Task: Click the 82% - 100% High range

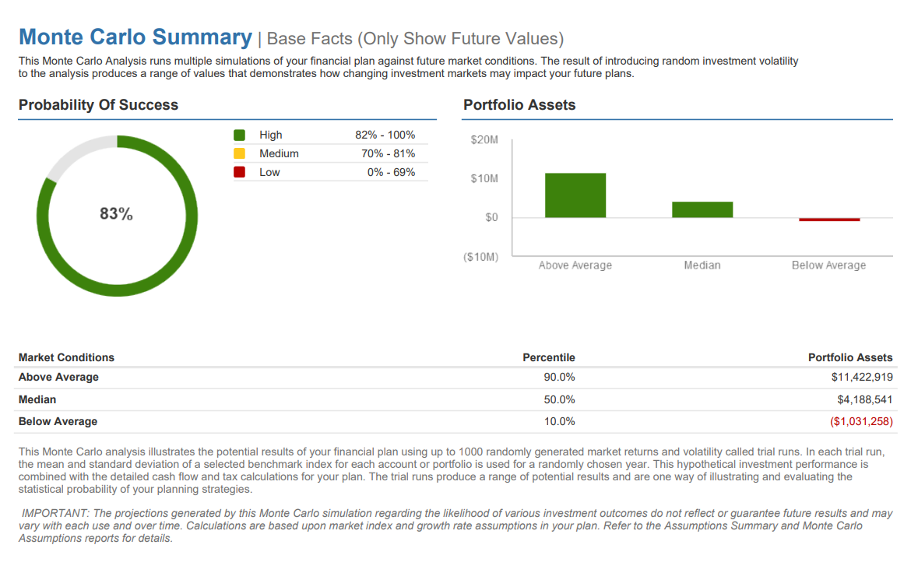Action: point(385,135)
